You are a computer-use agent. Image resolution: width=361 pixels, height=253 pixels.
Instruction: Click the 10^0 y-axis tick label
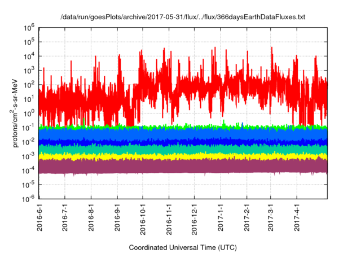(x=29, y=114)
